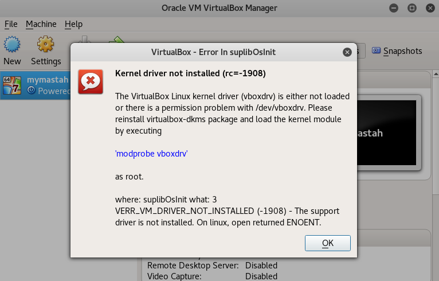Switch to the Snapshots view
439x281 pixels.
[x=397, y=51]
